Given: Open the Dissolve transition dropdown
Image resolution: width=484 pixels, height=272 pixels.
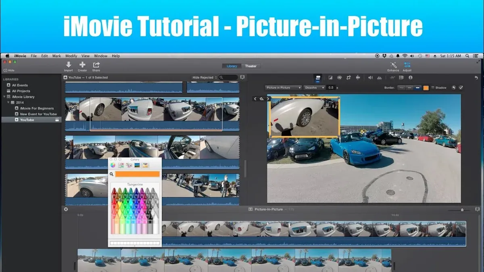Looking at the screenshot, I should tap(314, 87).
